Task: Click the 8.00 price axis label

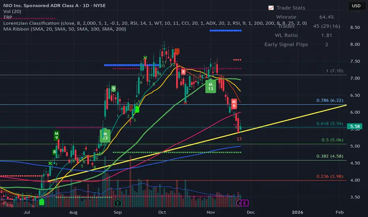Action: point(355,44)
